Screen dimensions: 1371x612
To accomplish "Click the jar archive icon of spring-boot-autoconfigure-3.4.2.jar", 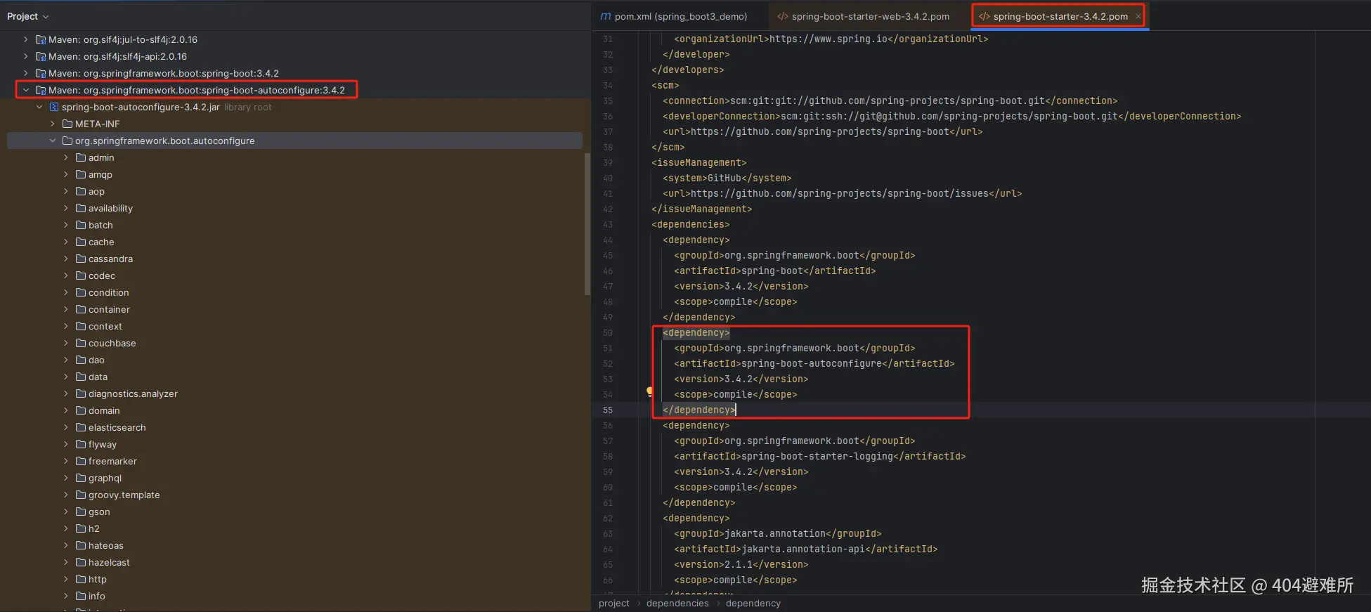I will pyautogui.click(x=54, y=107).
